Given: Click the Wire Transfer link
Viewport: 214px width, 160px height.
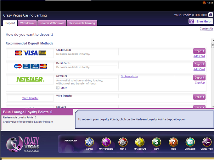Looking at the screenshot, I should point(30,98).
